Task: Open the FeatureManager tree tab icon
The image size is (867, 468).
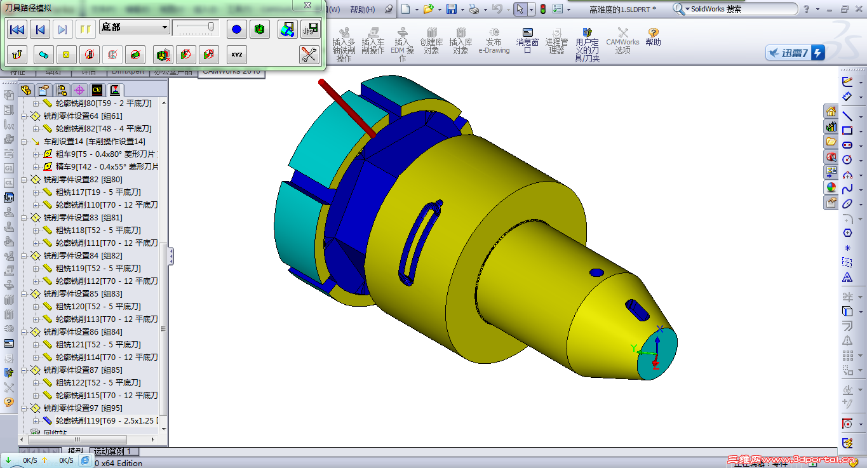Action: (26, 90)
